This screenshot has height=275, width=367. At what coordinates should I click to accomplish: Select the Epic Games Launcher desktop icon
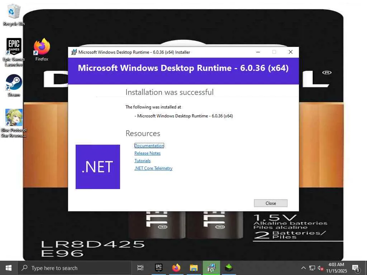pyautogui.click(x=14, y=52)
